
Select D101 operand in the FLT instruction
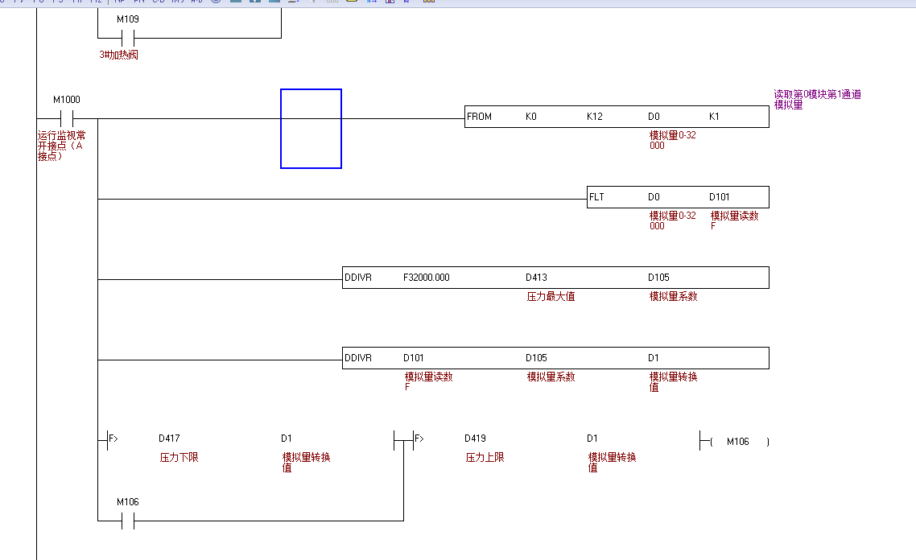pyautogui.click(x=720, y=197)
